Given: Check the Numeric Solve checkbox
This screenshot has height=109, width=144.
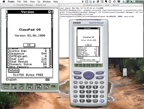Looking at the screenshot, I should [8, 64].
